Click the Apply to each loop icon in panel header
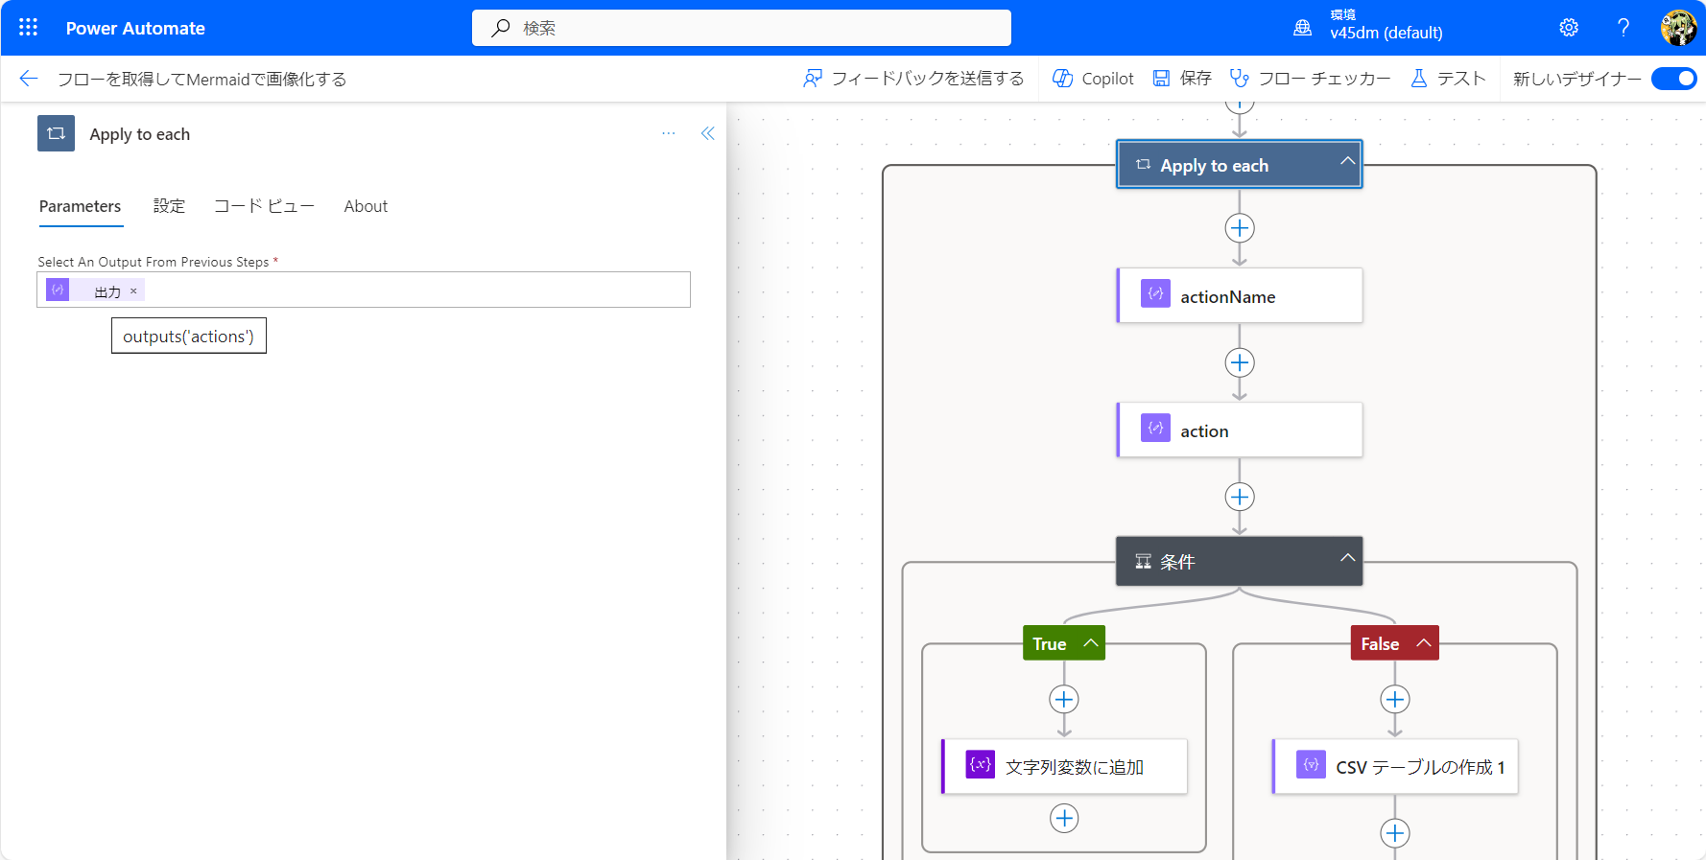This screenshot has height=860, width=1706. (56, 133)
